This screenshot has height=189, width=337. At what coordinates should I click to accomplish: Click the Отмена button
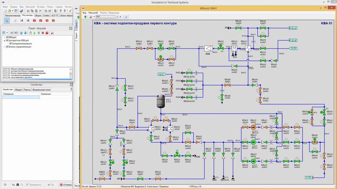pos(66,184)
